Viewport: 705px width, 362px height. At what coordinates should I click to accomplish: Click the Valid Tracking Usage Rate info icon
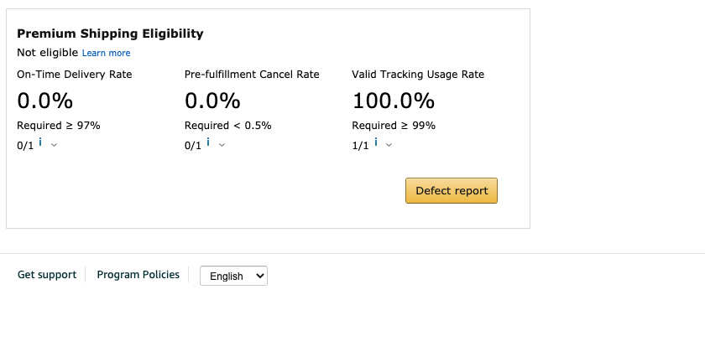375,142
